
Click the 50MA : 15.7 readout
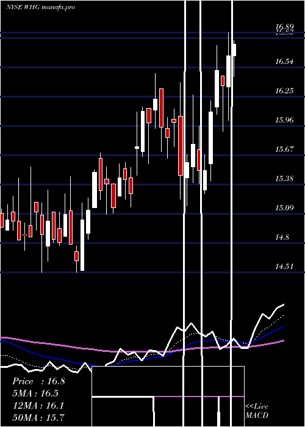click(38, 417)
